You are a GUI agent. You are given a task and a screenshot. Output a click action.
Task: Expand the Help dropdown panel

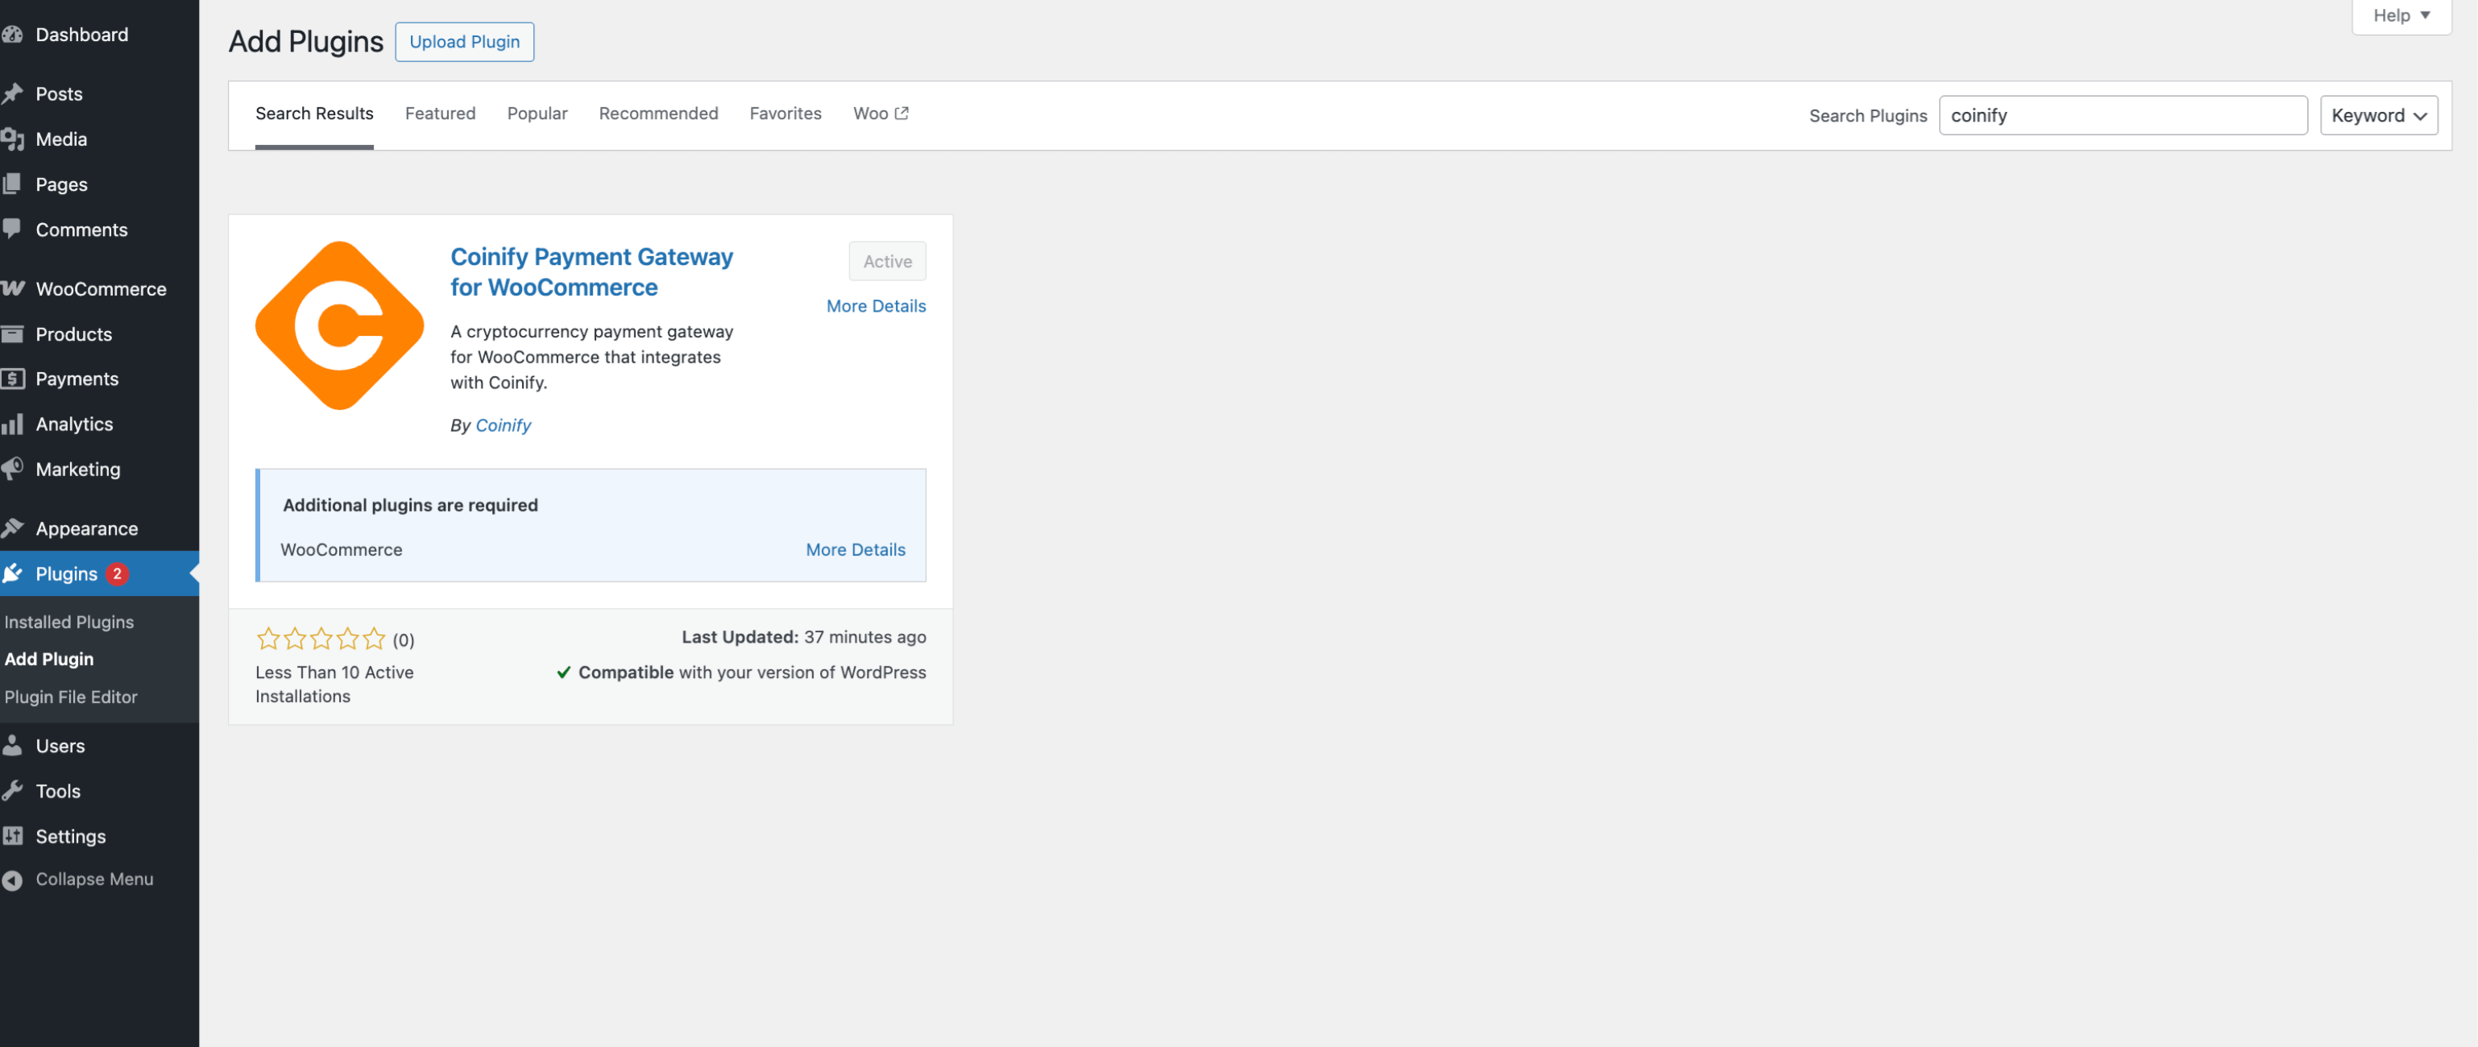[x=2400, y=15]
